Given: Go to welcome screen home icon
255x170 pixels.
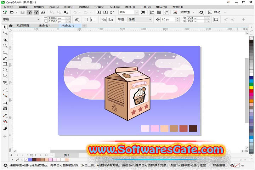Looking at the screenshot, I should click(x=11, y=25).
